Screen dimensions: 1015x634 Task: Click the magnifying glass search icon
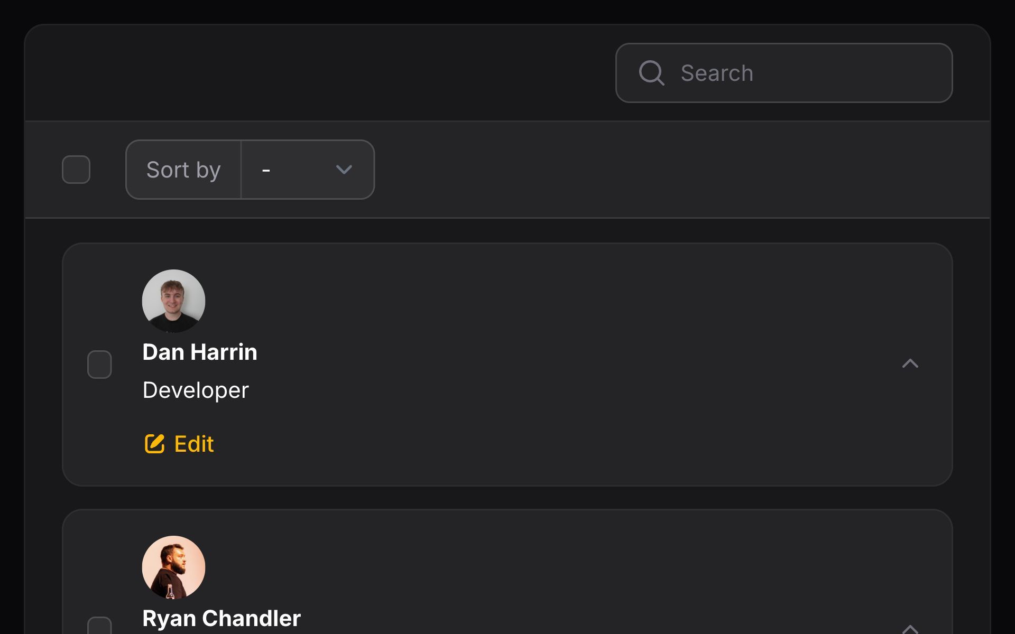651,73
